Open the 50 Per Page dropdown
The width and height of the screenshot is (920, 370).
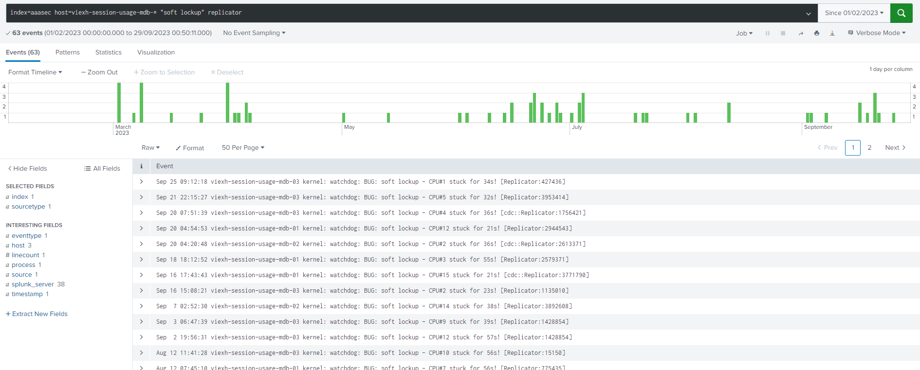243,148
